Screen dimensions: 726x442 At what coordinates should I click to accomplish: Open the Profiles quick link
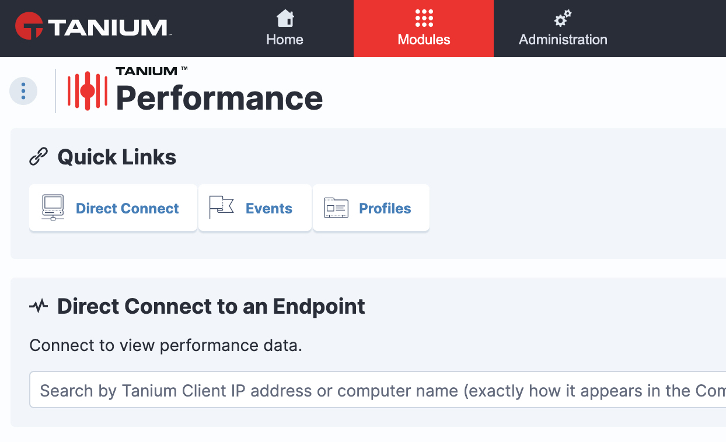coord(371,208)
